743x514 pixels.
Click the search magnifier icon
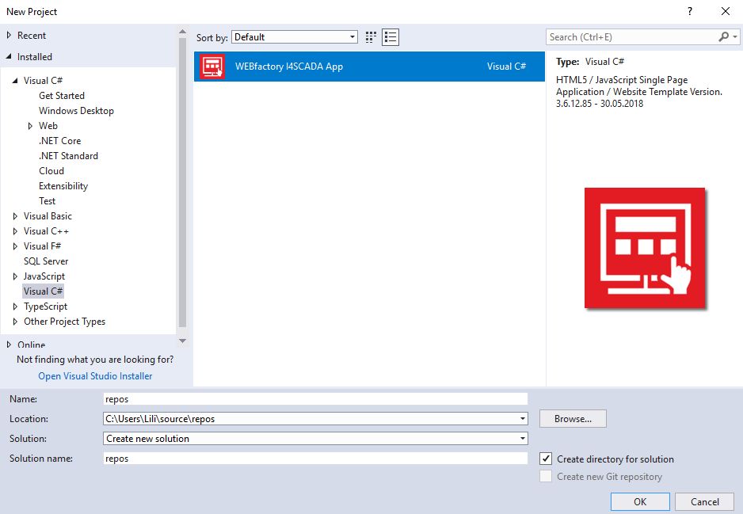pos(723,36)
